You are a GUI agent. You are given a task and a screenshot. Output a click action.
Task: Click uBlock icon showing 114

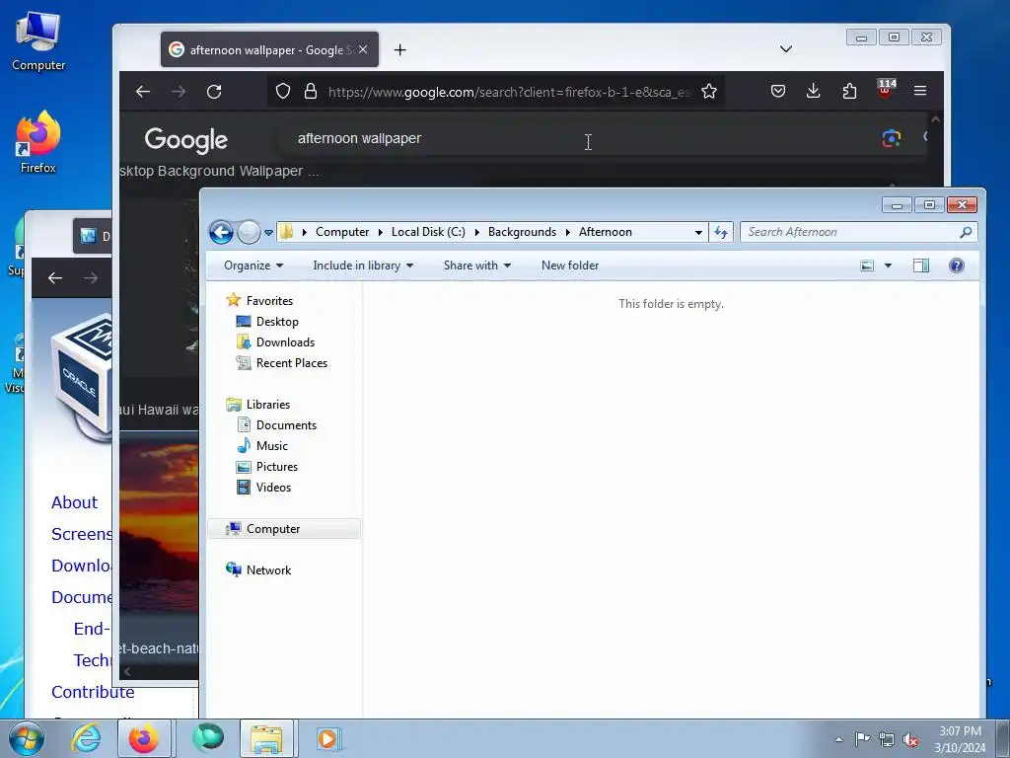point(886,89)
